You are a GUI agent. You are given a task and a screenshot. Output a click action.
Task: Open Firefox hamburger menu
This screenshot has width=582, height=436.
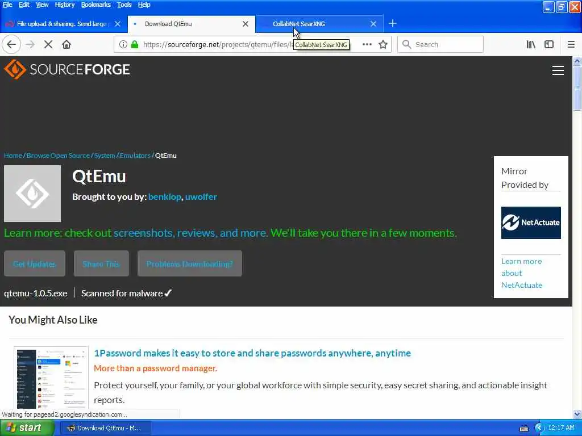(x=571, y=44)
